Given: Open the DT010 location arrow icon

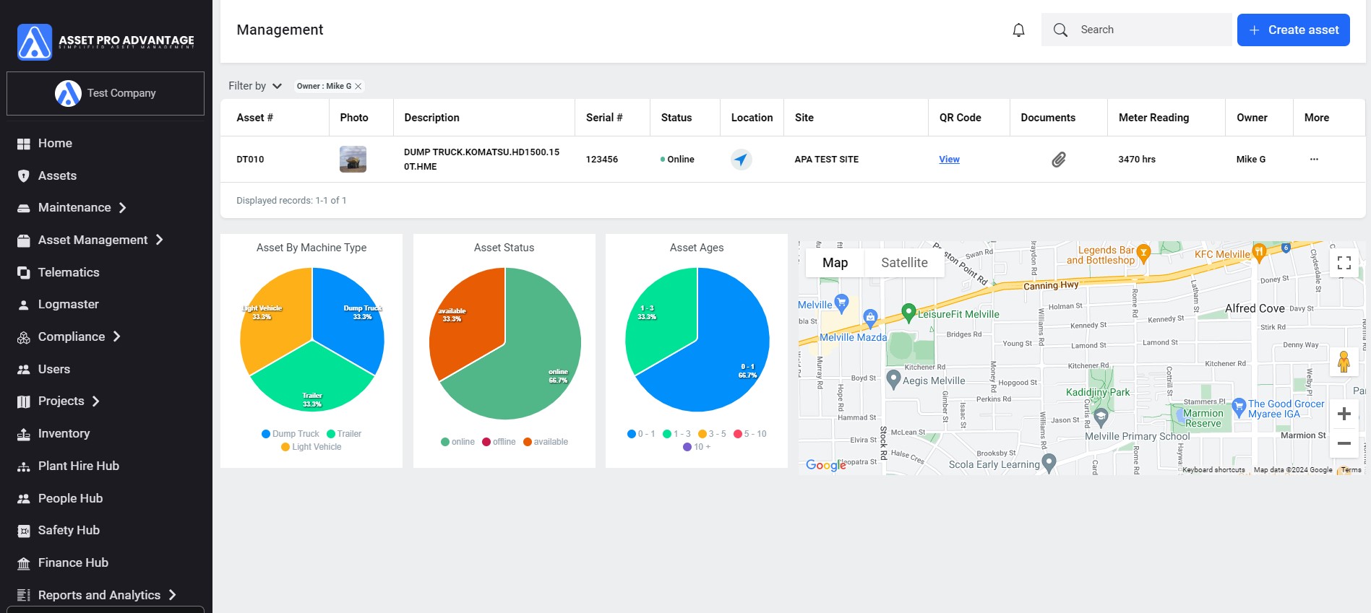Looking at the screenshot, I should point(742,159).
